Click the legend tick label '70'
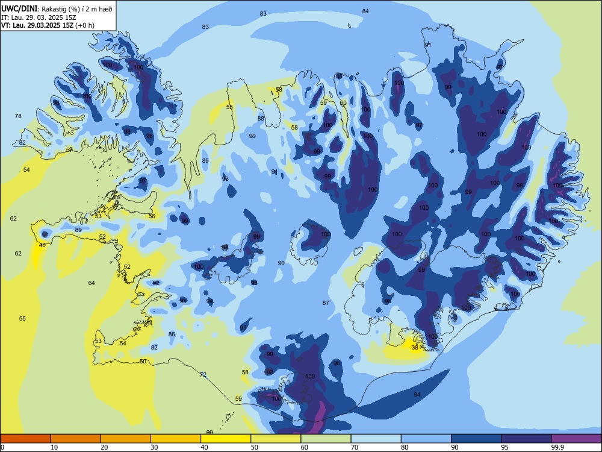Viewport: 602px width, 452px height. click(x=355, y=447)
